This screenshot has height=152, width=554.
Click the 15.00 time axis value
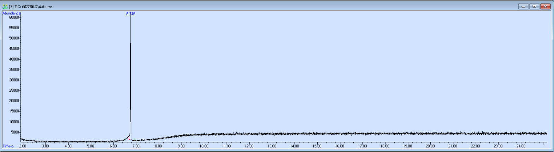coord(317,146)
